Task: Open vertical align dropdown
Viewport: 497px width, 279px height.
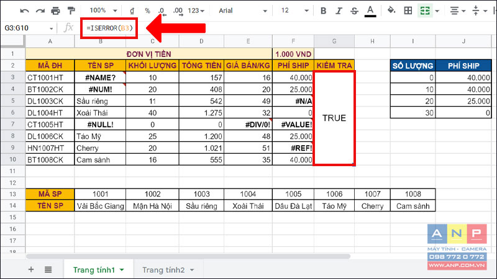Action: tap(479, 11)
